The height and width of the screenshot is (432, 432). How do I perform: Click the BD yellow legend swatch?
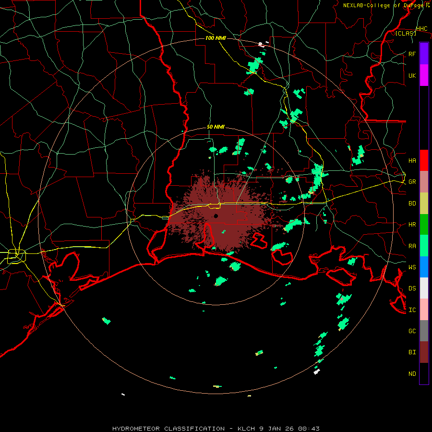pyautogui.click(x=424, y=204)
